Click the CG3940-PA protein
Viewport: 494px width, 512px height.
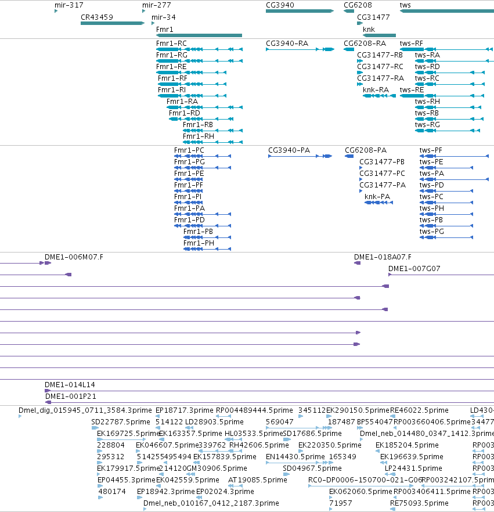pos(300,156)
